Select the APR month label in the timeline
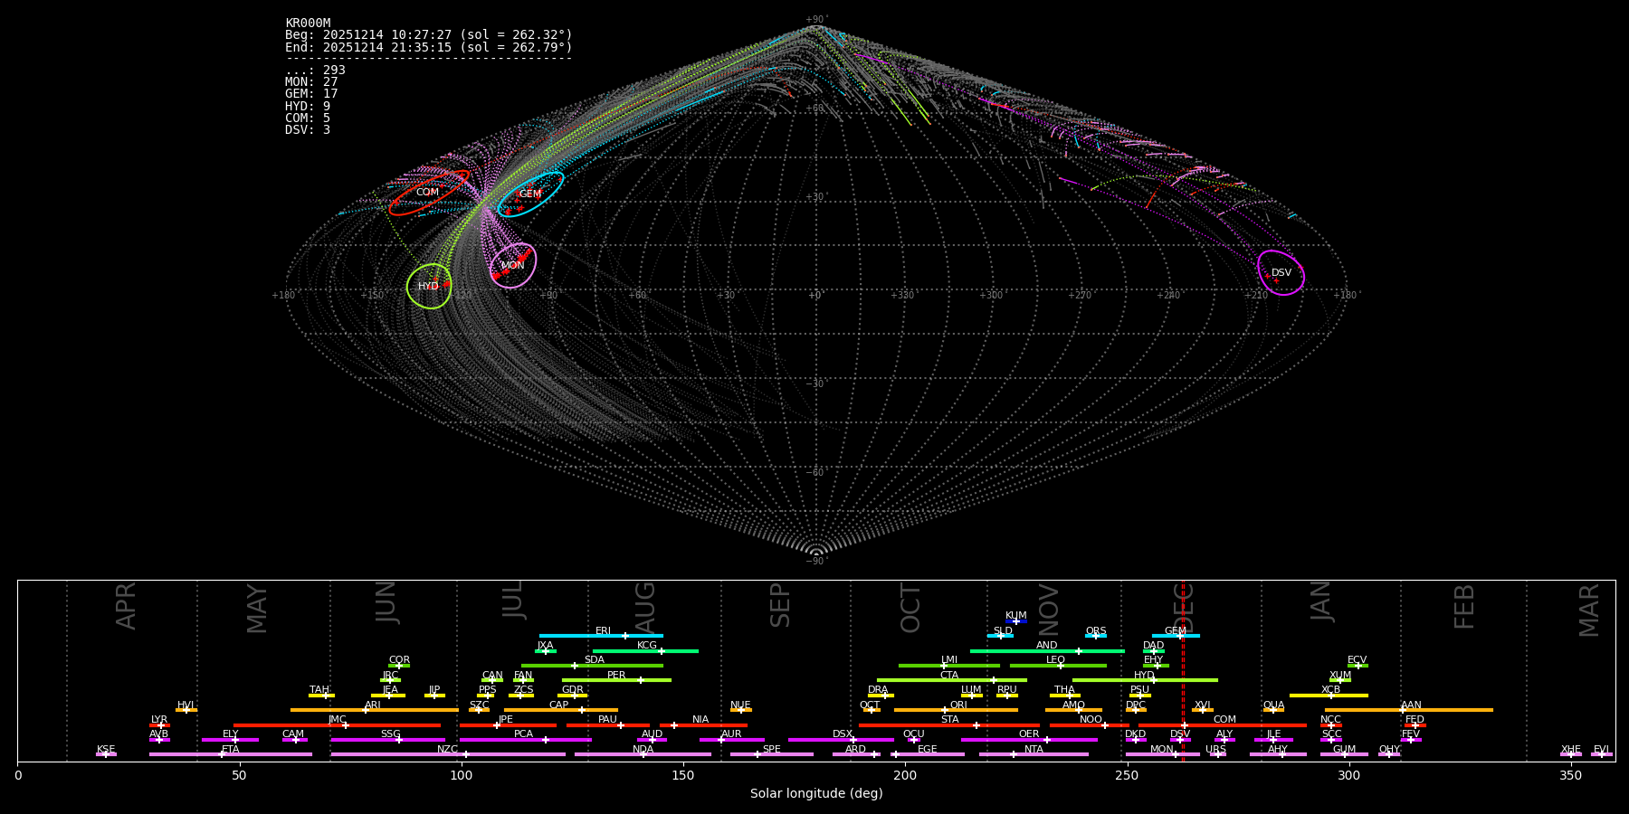 click(x=126, y=606)
